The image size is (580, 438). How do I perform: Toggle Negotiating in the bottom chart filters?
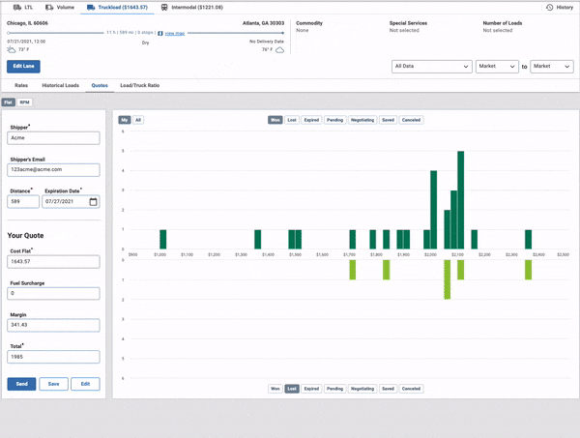[x=362, y=389]
